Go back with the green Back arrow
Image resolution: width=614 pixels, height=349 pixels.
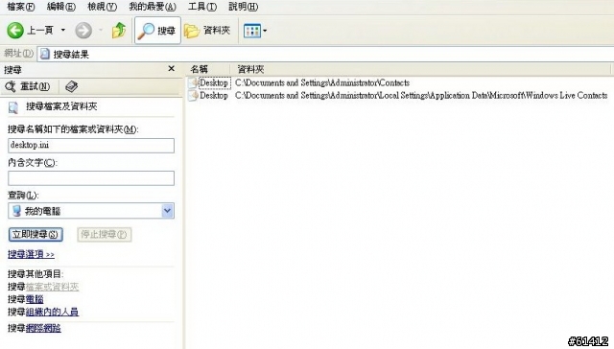tap(15, 30)
